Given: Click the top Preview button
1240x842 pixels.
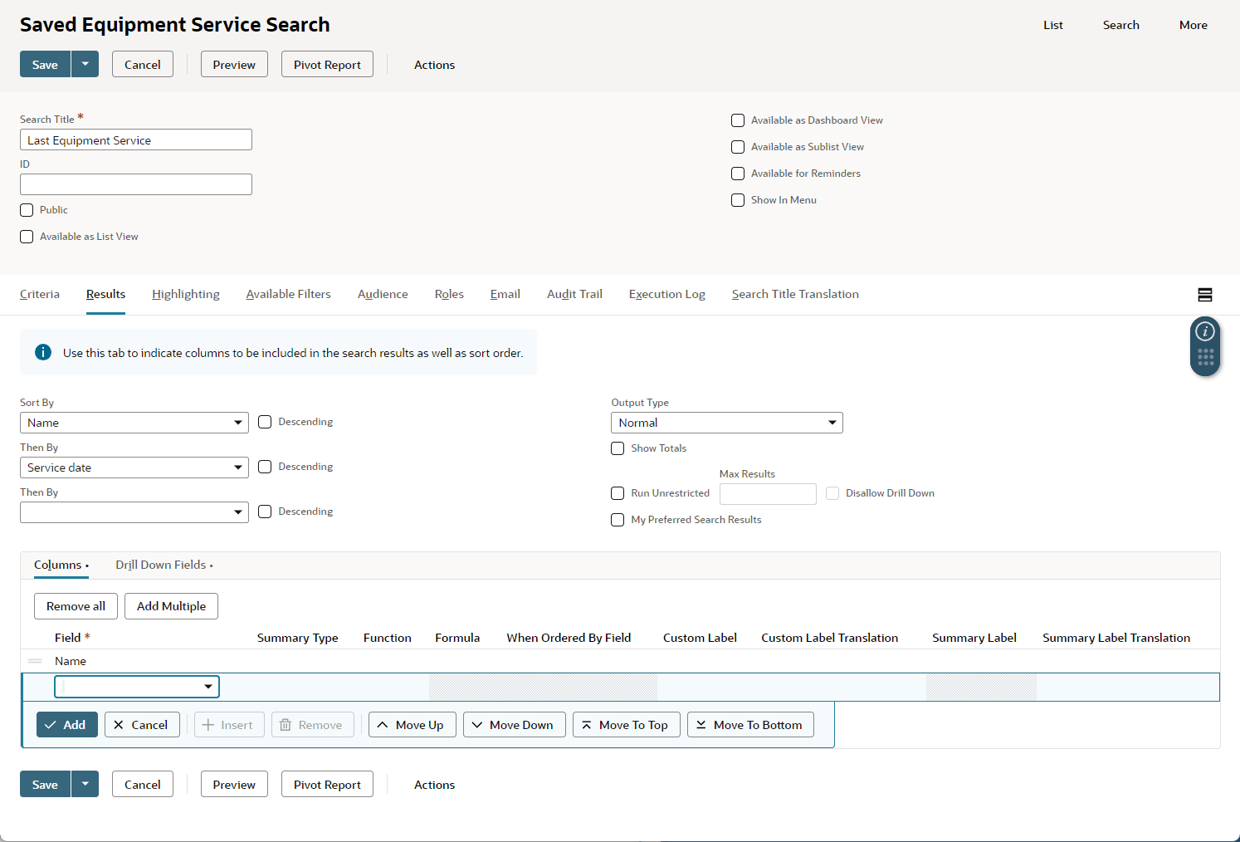Looking at the screenshot, I should [x=234, y=64].
